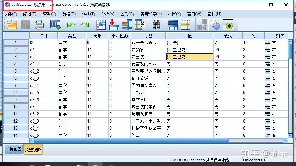Open the Recall recent dialogs icon

click(x=55, y=25)
